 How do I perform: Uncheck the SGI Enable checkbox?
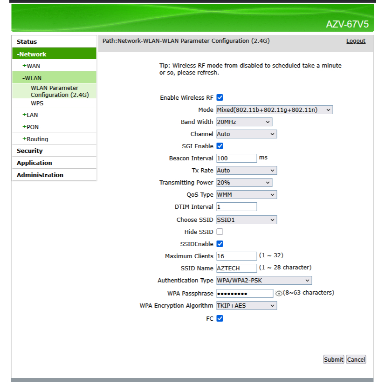point(220,146)
